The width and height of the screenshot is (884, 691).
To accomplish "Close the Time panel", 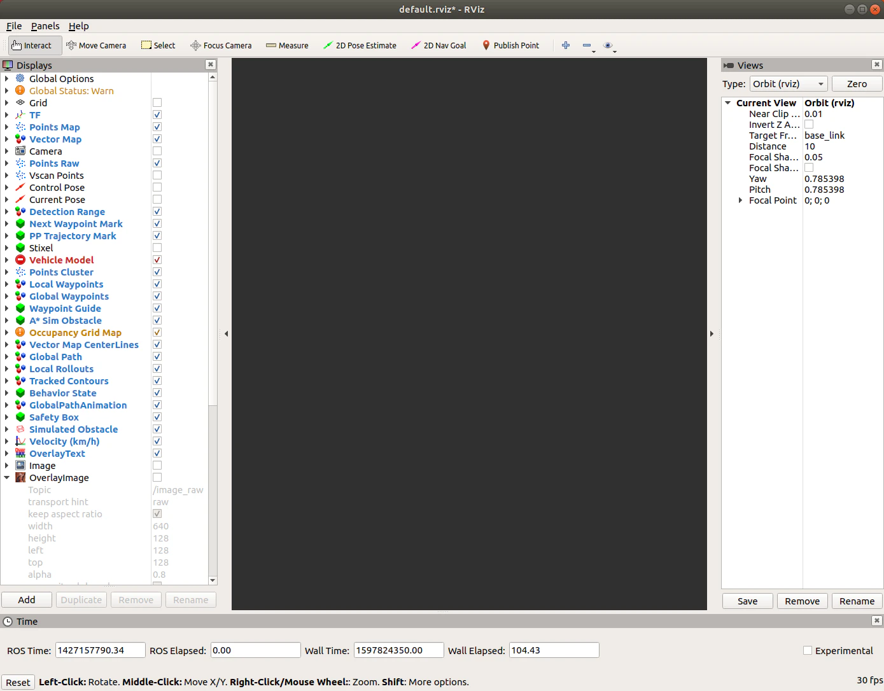I will (877, 621).
